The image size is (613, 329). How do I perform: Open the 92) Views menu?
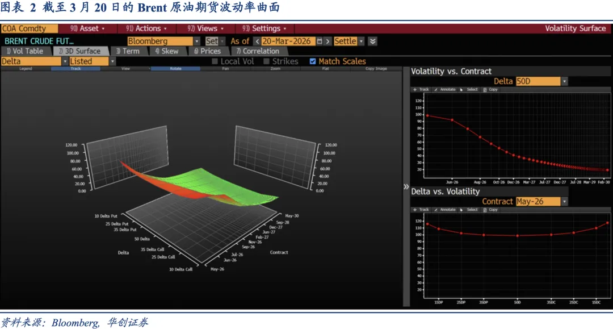pyautogui.click(x=205, y=28)
